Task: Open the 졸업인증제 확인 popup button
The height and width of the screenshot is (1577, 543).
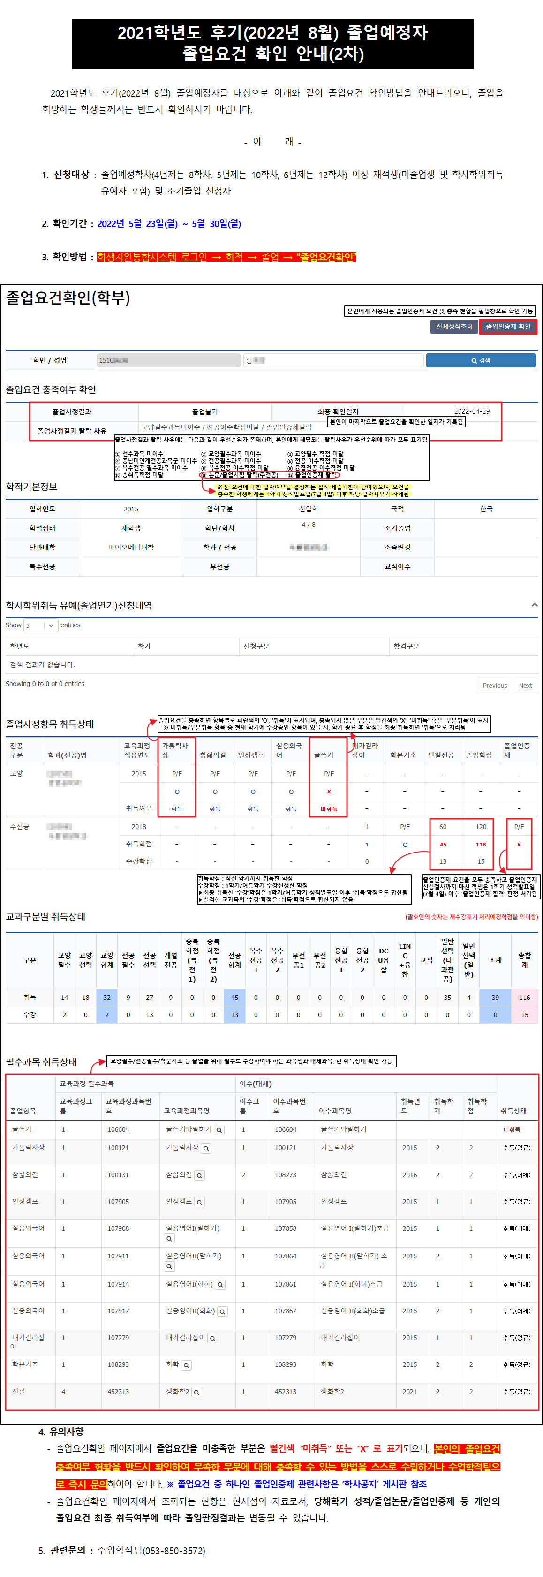Action: [x=507, y=326]
